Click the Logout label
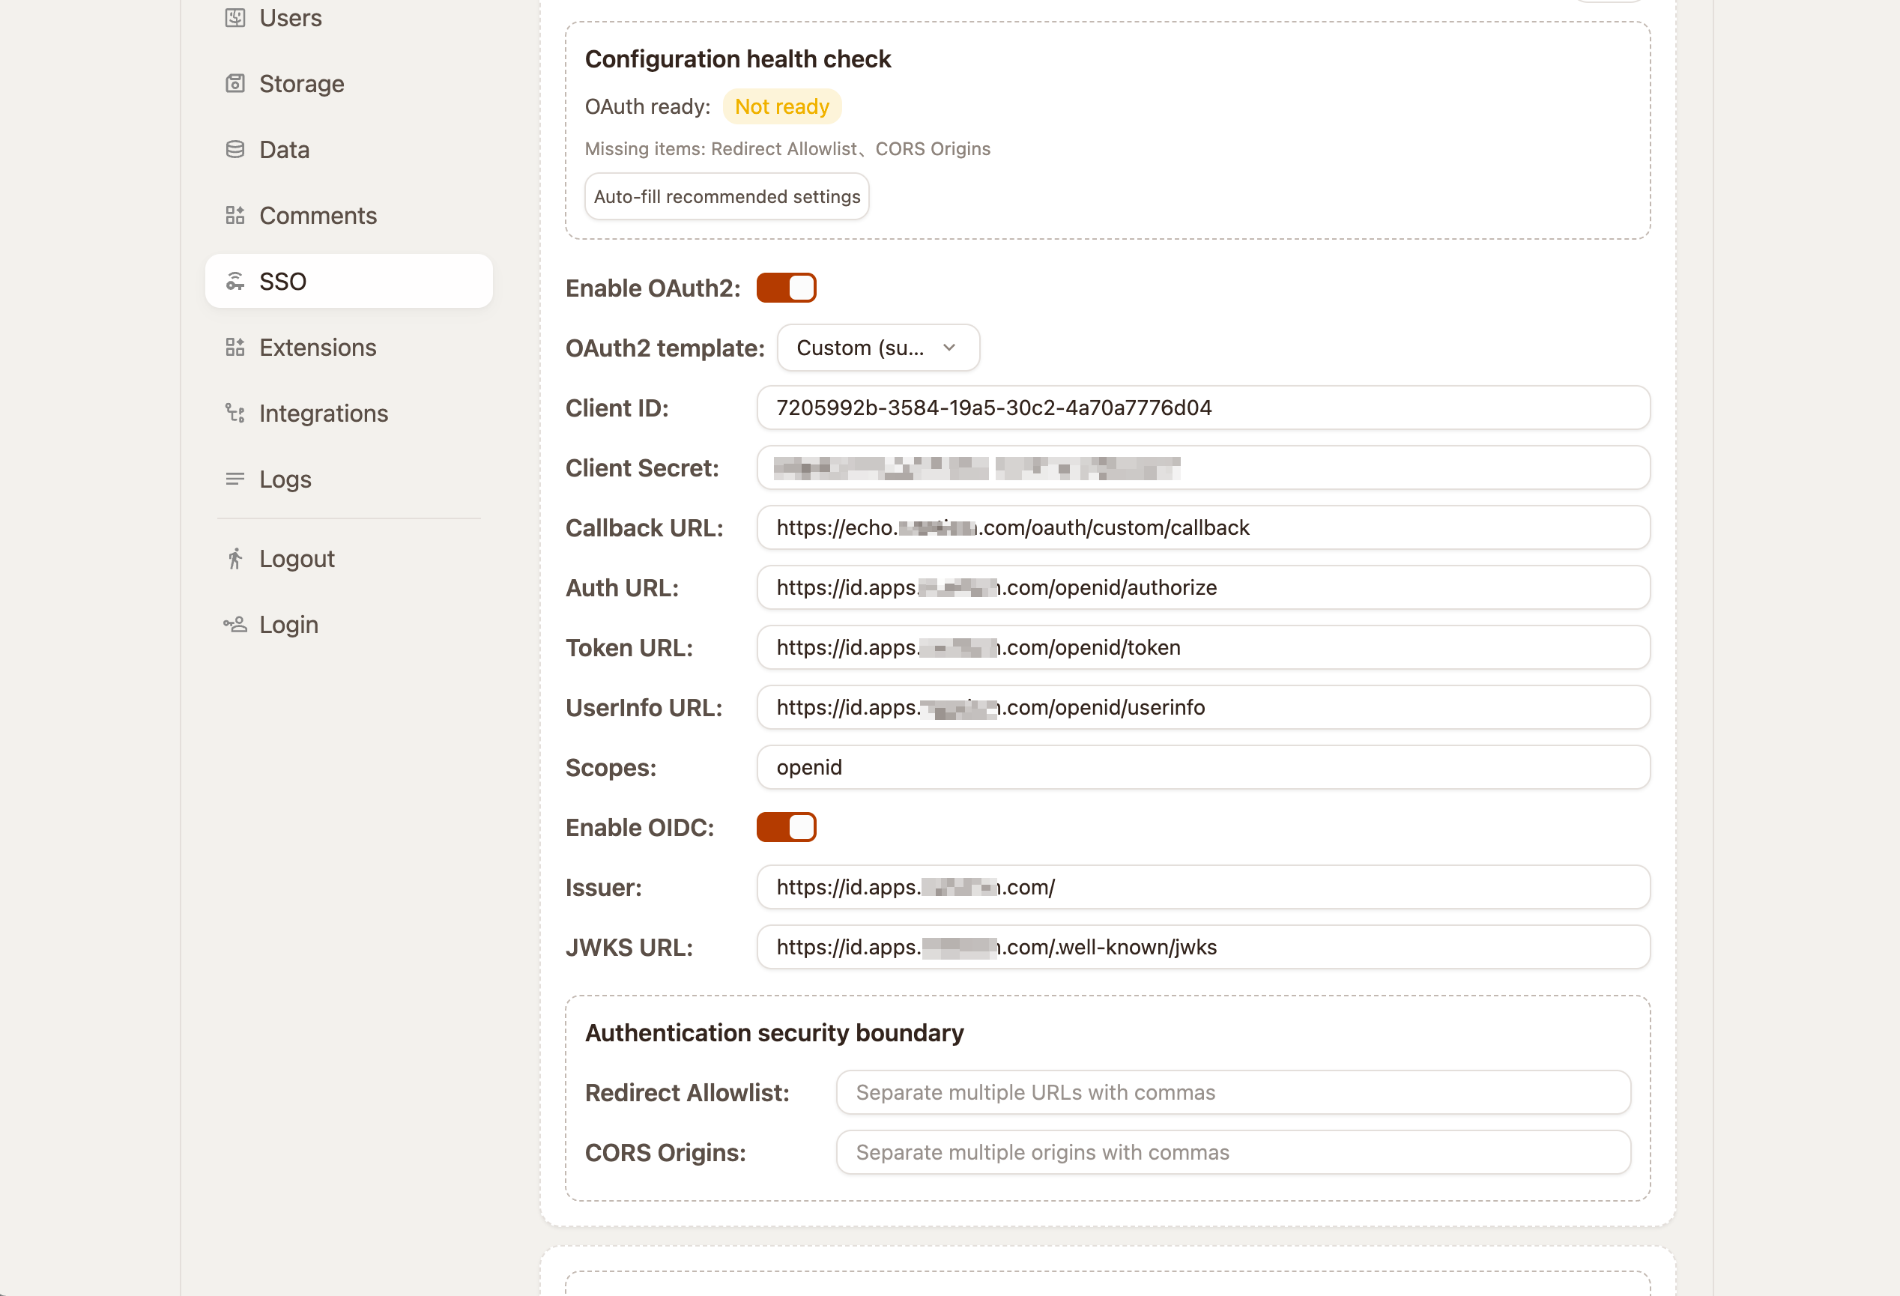This screenshot has height=1296, width=1900. [x=297, y=558]
